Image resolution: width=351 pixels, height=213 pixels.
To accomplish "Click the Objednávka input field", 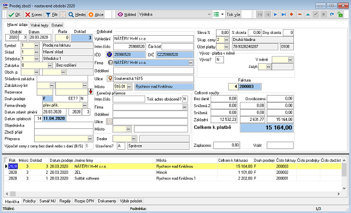I will click(x=64, y=125).
